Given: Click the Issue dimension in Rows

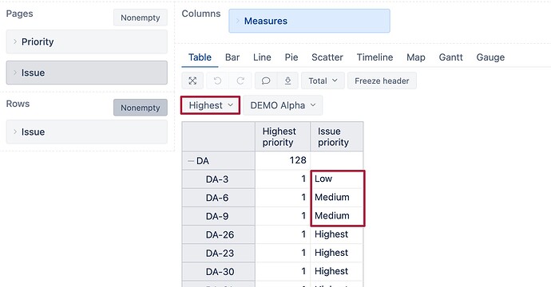Looking at the screenshot, I should coord(87,132).
